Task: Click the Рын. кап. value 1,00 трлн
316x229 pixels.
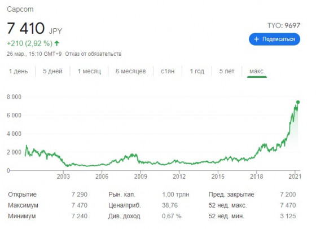Action: click(x=175, y=195)
